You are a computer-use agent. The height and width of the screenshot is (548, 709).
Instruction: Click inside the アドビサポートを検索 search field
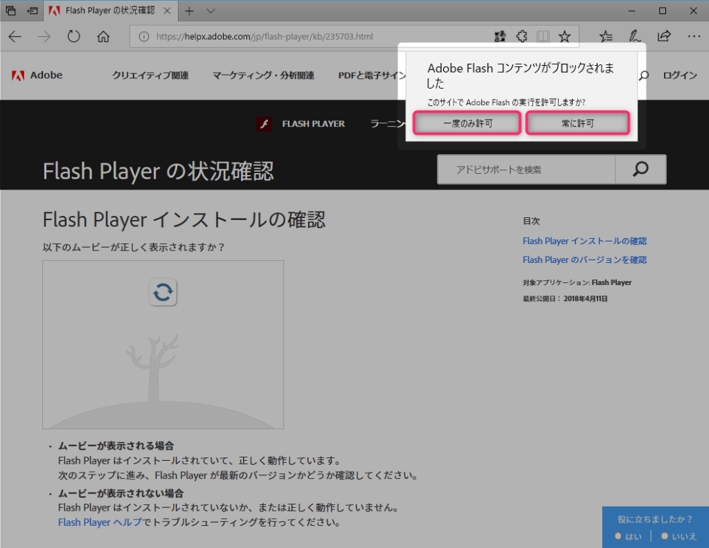coord(526,169)
